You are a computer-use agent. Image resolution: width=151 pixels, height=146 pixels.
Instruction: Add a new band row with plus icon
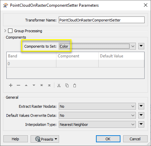(x=11, y=85)
